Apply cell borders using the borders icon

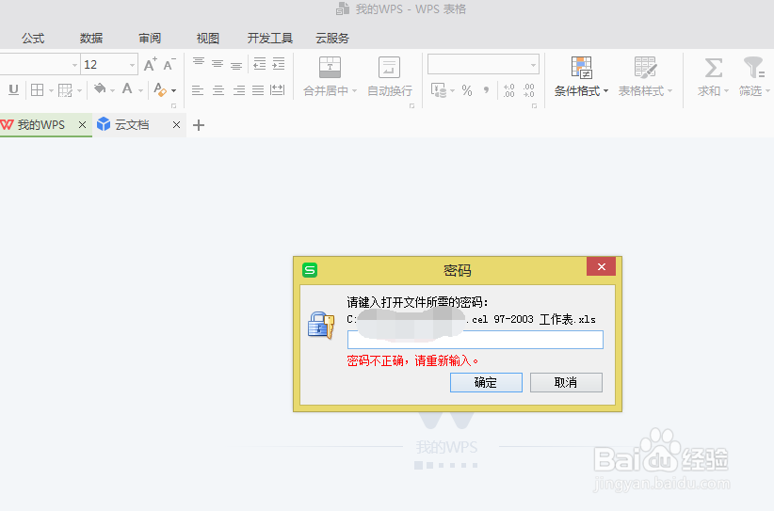(37, 89)
